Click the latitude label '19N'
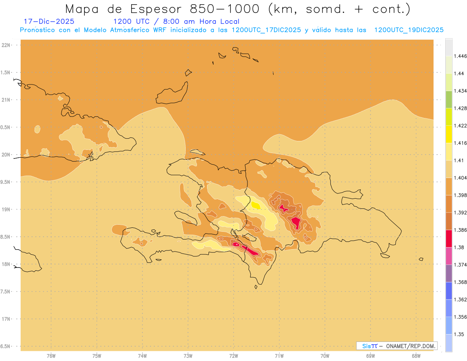Screen dimensions: 467x361 [x=6, y=209]
